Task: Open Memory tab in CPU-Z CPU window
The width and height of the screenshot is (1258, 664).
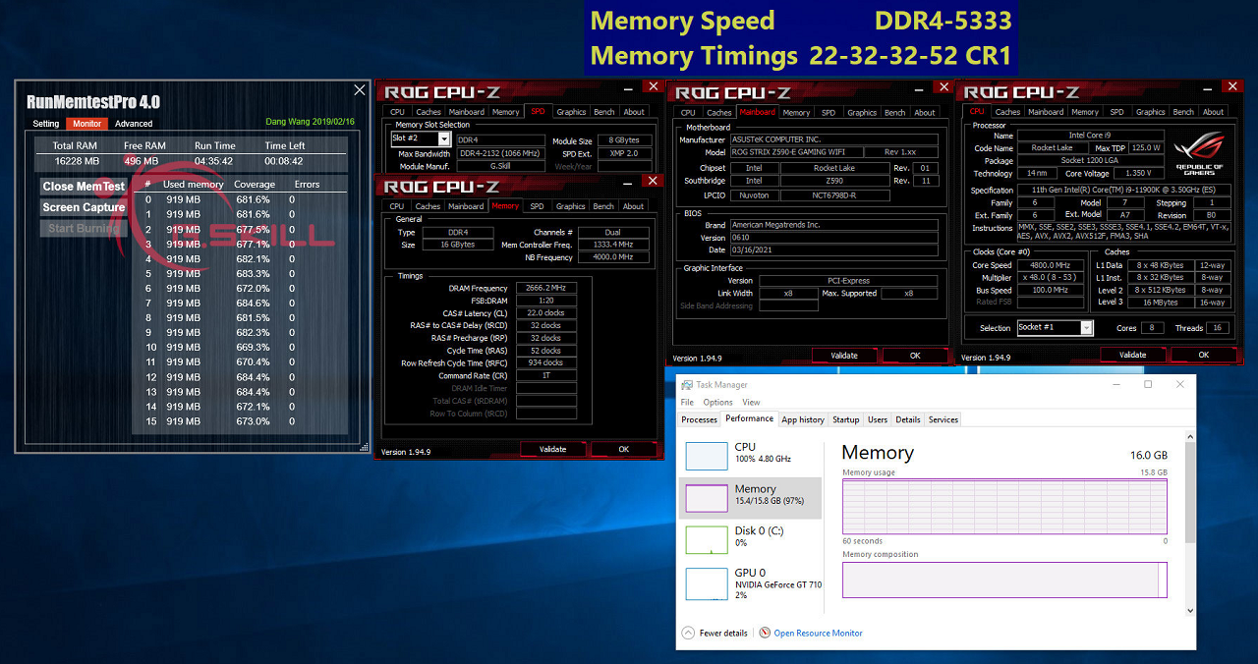Action: pyautogui.click(x=1085, y=112)
